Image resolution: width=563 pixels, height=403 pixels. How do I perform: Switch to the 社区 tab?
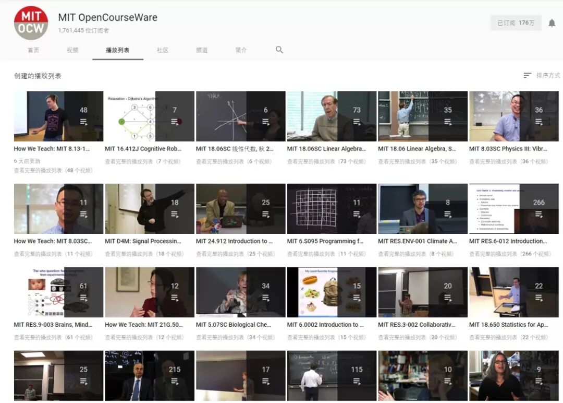tap(162, 50)
